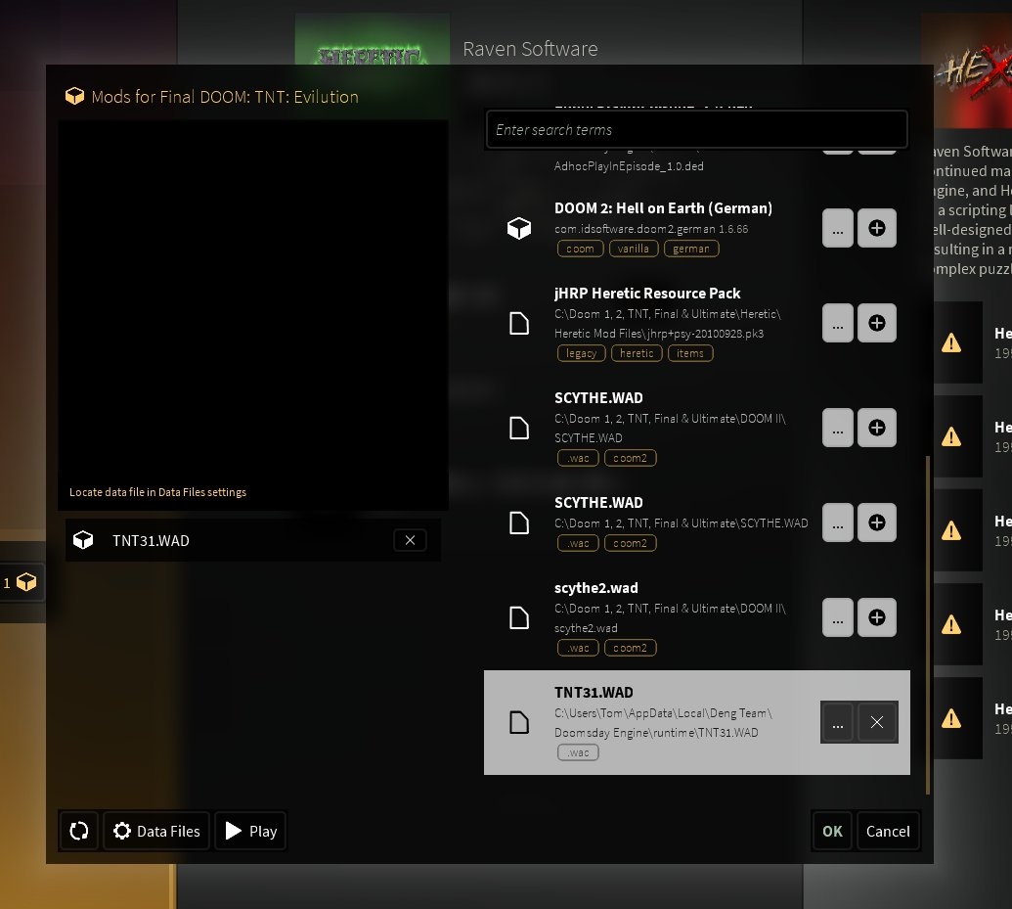Open options for highlighted TNT31.WAD row
Screen dimensions: 1012x909
837,722
